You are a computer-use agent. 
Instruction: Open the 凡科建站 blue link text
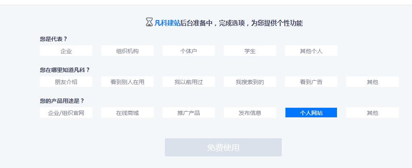click(167, 23)
